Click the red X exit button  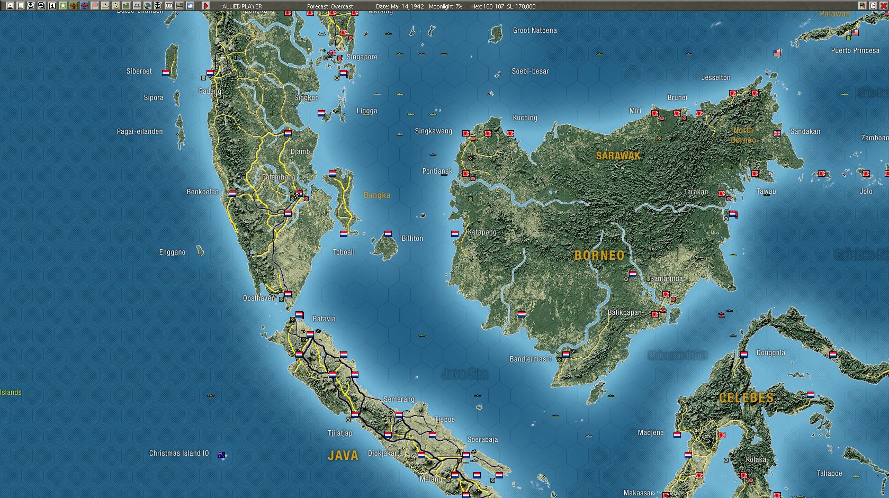point(883,6)
